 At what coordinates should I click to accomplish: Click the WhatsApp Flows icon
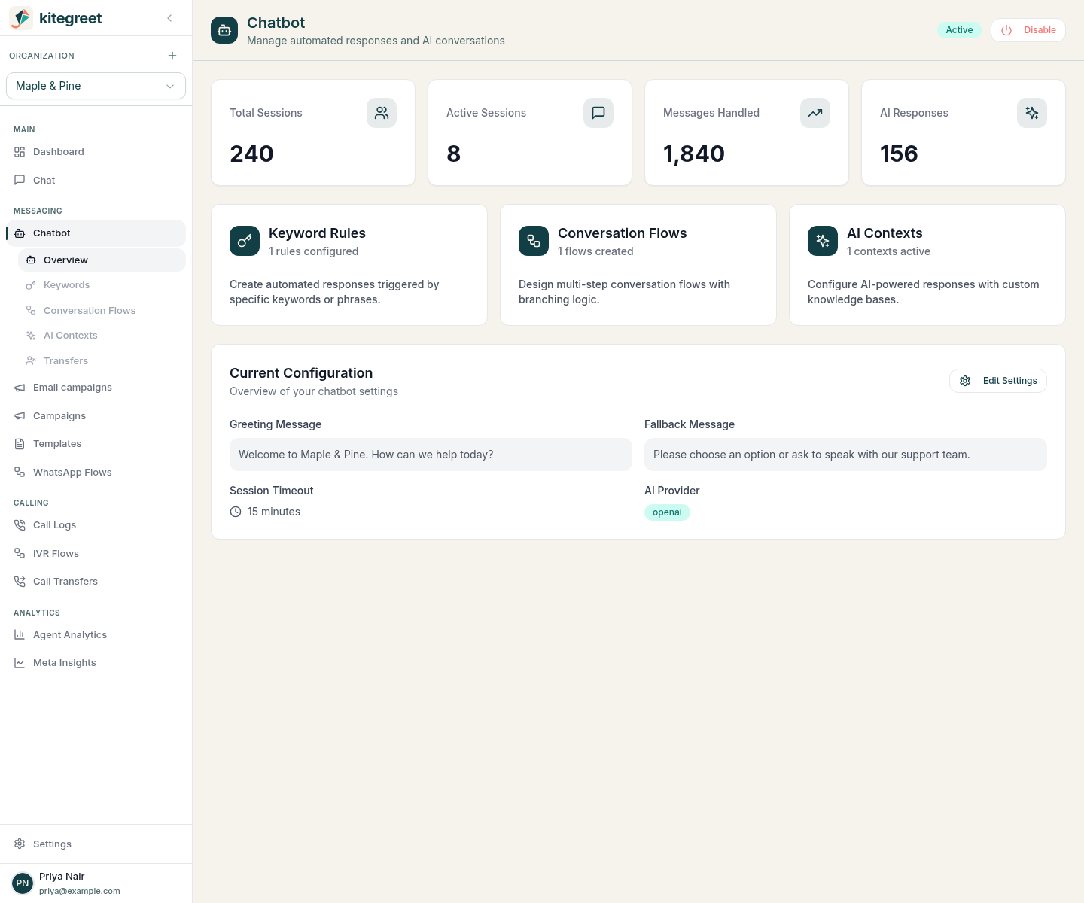pos(20,473)
